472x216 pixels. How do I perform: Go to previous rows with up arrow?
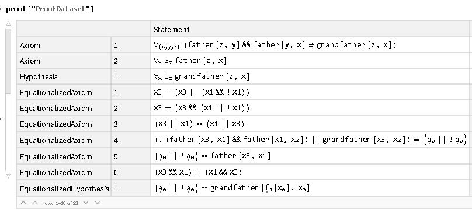coord(35,203)
